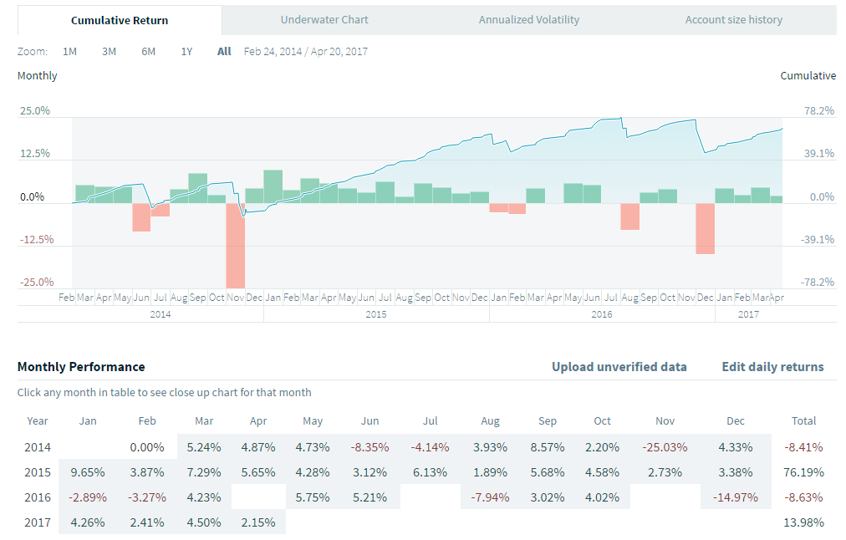Select the -14.97% December 2016 table cell
This screenshot has height=540, width=846.
736,497
